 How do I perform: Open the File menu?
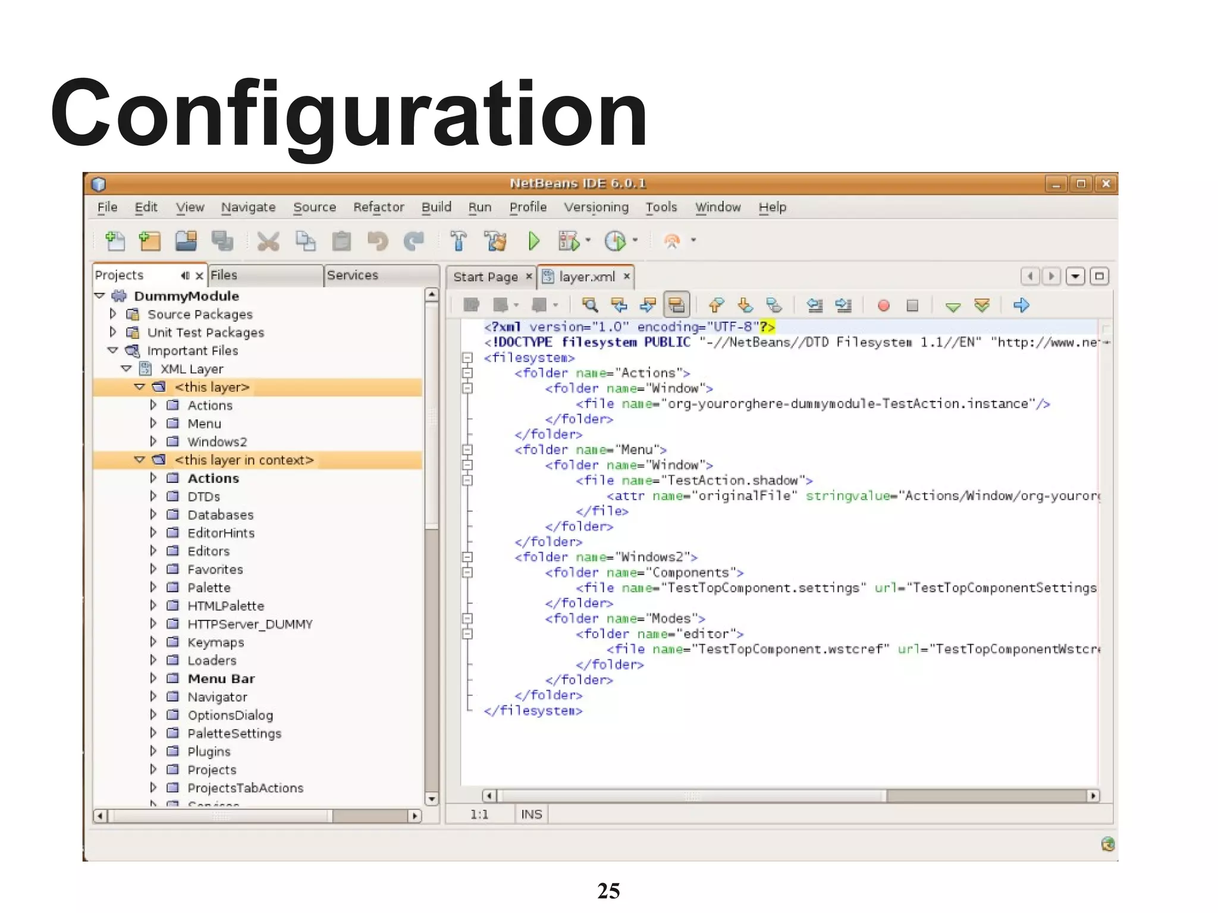coord(107,207)
